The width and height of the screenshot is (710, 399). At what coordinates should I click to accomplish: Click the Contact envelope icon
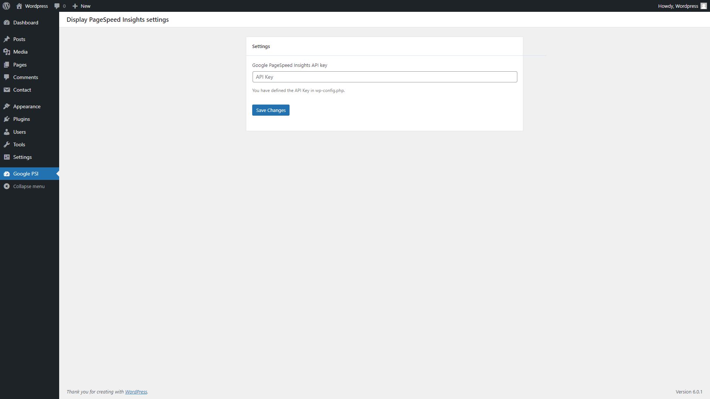point(7,90)
